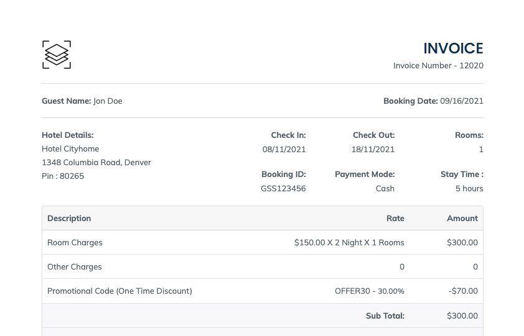
Task: Click the Description column header
Action: pos(69,219)
